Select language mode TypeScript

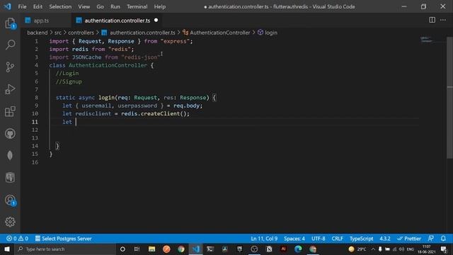pyautogui.click(x=361, y=239)
